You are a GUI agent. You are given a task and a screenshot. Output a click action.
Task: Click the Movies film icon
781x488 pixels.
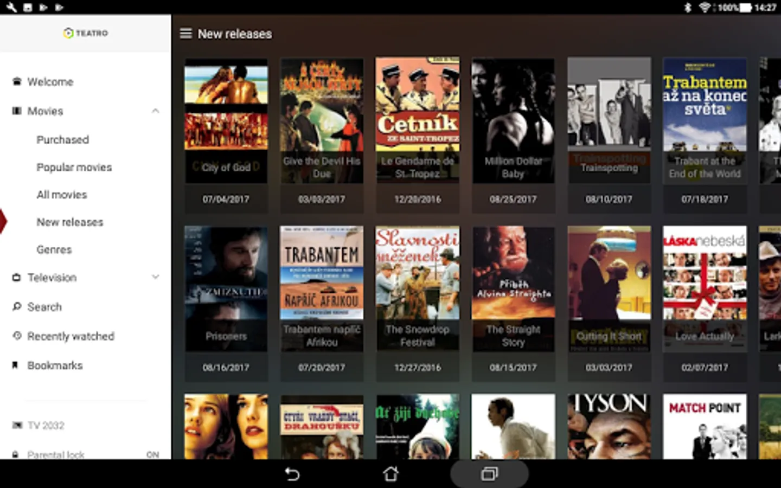point(17,111)
